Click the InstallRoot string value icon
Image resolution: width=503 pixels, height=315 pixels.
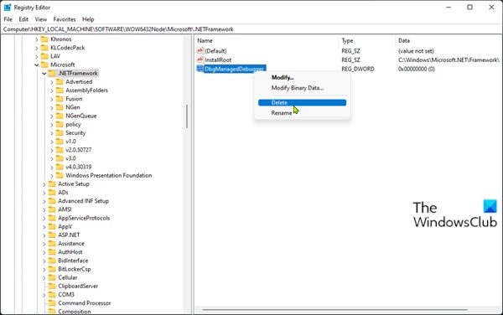pyautogui.click(x=200, y=59)
